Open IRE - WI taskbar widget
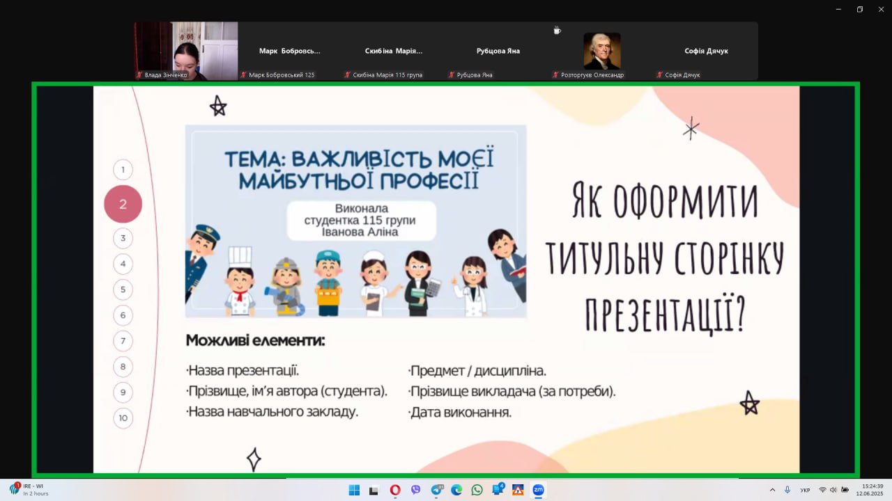The height and width of the screenshot is (501, 892). point(29,490)
